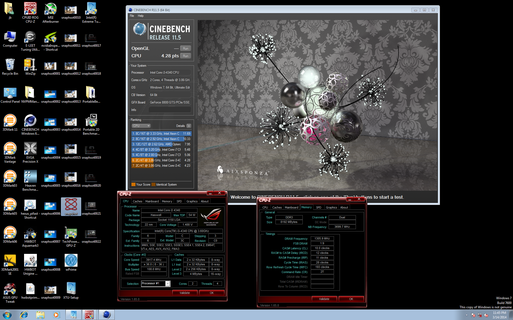This screenshot has width=513, height=320.
Task: Select rank 1 Xeon 11.69 entry
Action: point(161,134)
